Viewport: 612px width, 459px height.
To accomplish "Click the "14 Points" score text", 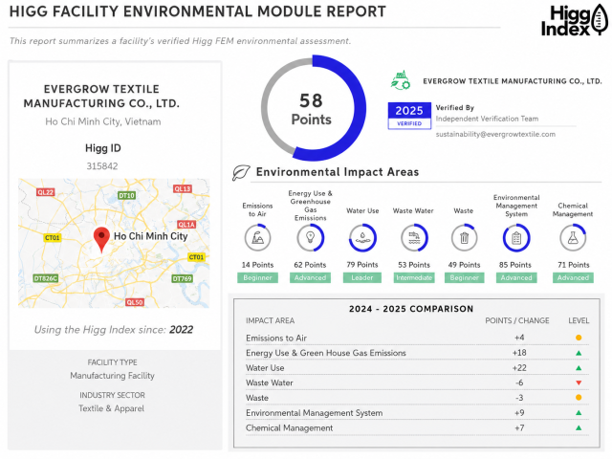I will [257, 265].
